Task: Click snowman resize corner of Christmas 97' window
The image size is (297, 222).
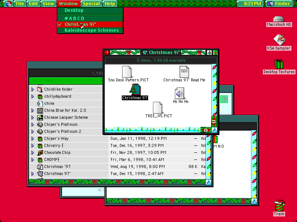Action: pos(215,130)
